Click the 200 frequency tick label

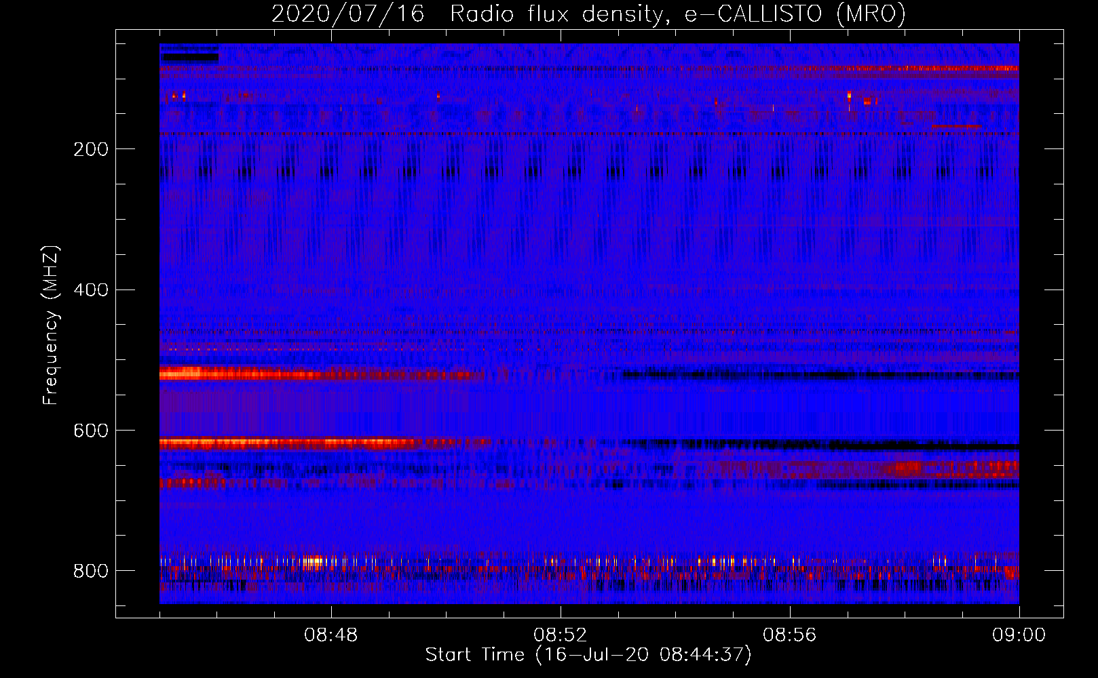tap(91, 149)
